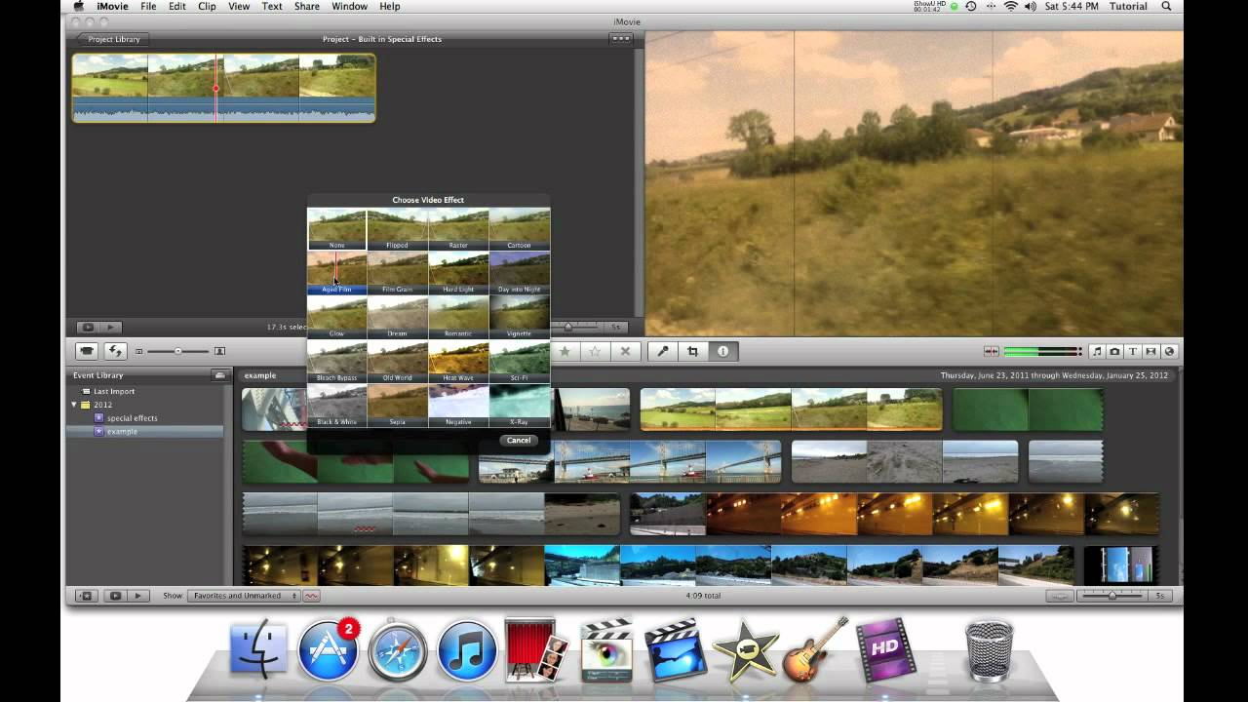Image resolution: width=1248 pixels, height=702 pixels.
Task: Open Finder from the dock
Action: click(258, 649)
